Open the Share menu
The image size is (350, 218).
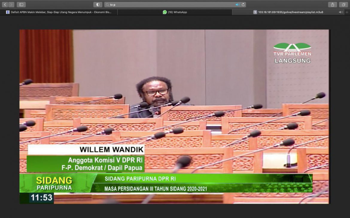[333, 4]
